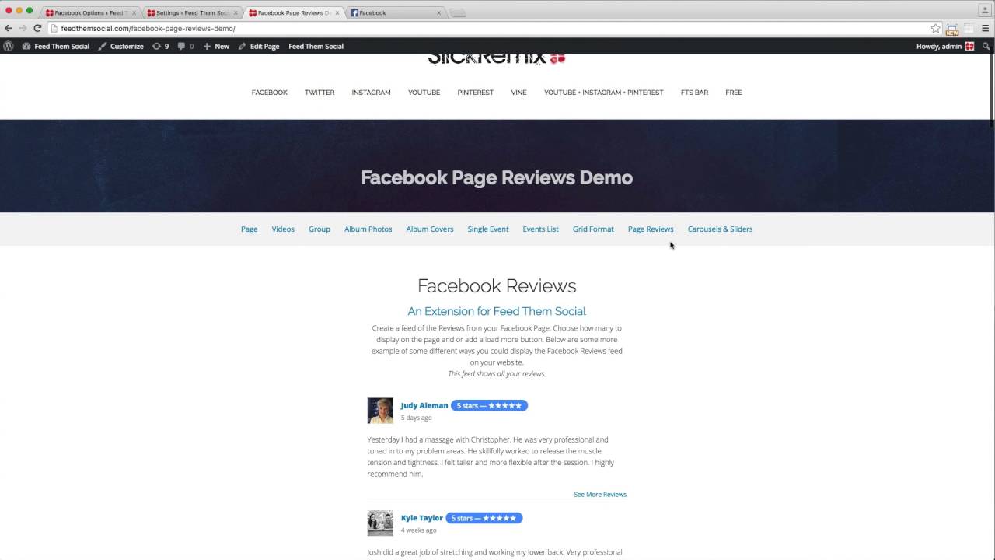
Task: Click the browser Back arrow
Action: tap(9, 28)
